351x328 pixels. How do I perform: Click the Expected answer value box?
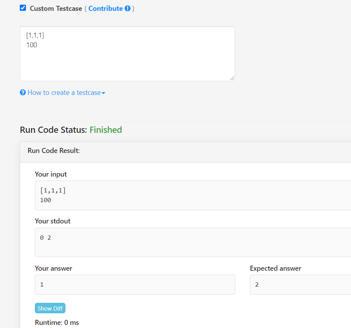(x=300, y=285)
